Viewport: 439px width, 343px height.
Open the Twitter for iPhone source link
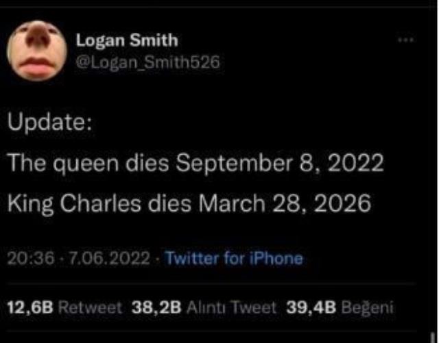tap(234, 258)
